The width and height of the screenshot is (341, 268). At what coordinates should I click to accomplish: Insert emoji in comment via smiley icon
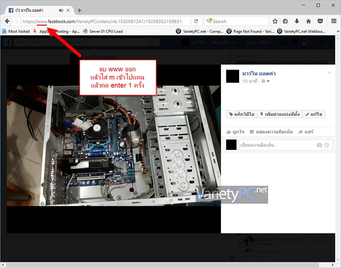coord(327,145)
